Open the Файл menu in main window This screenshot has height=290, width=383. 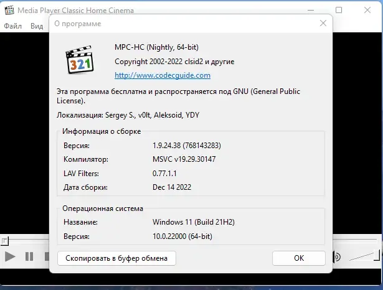point(12,26)
